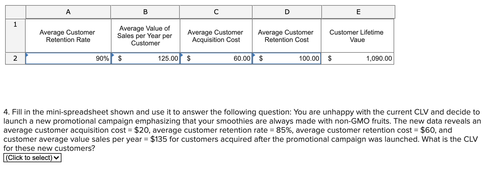Image resolution: width=492 pixels, height=169 pixels.
Task: Click the chevron arrow in the answer selector
Action: (56, 158)
